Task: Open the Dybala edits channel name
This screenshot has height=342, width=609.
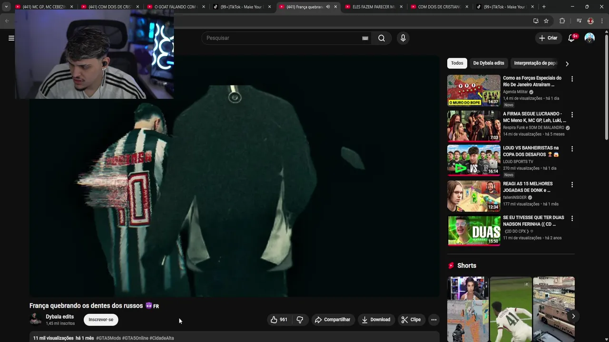Action: coord(59,317)
